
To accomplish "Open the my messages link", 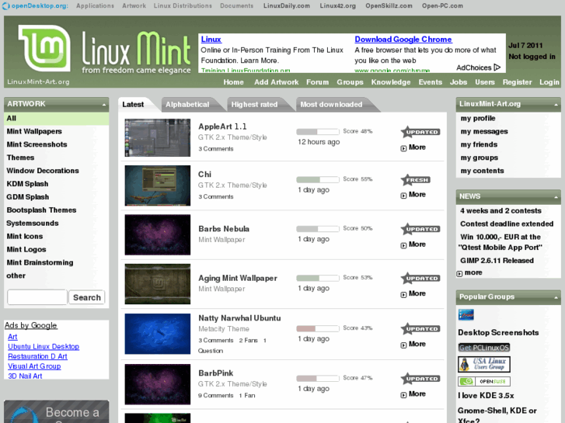I will click(484, 131).
